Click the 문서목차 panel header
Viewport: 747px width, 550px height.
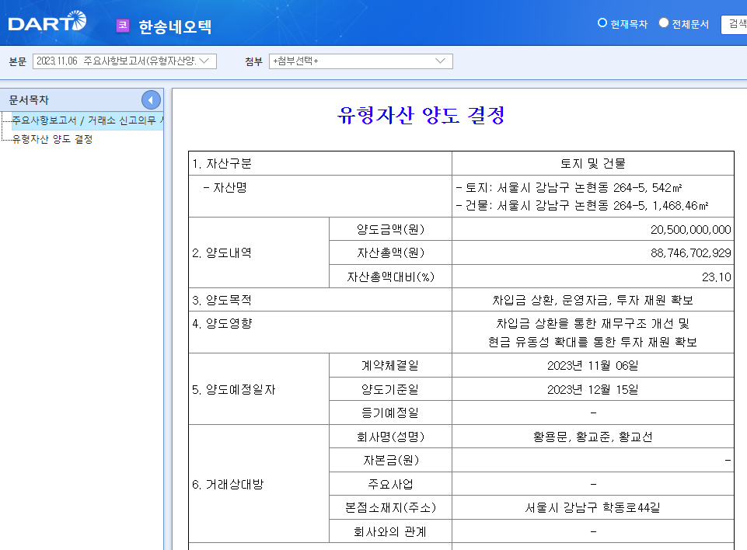click(30, 99)
